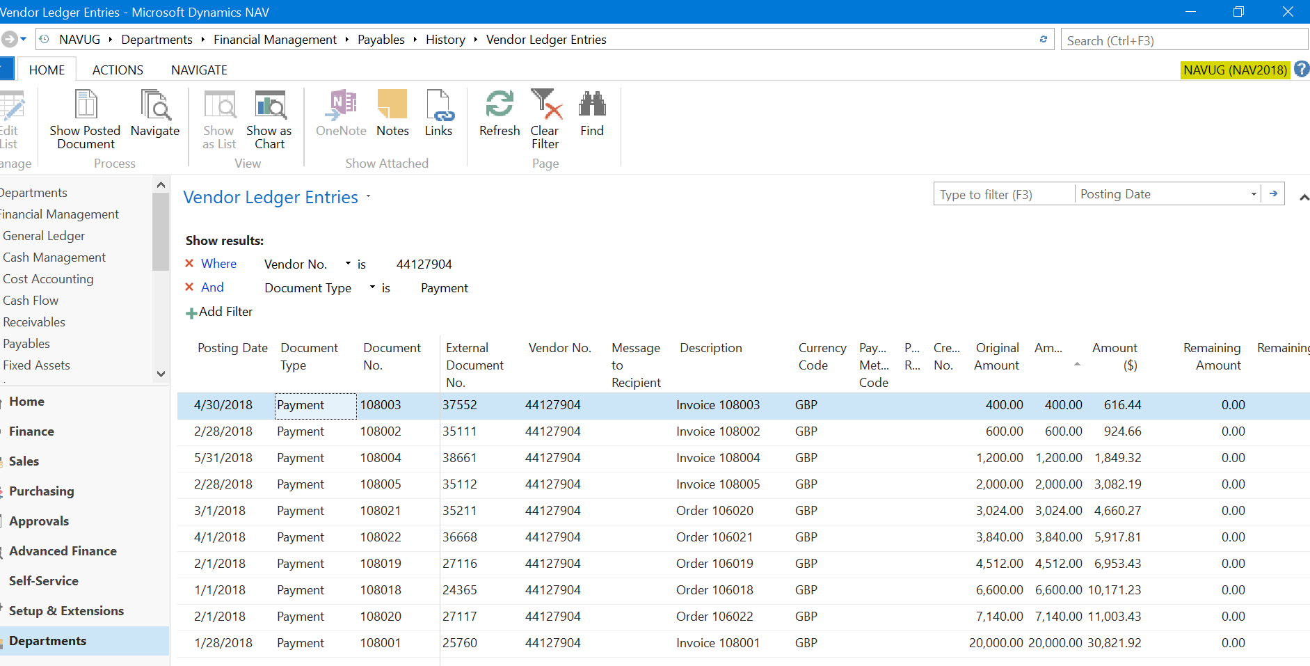1310x666 pixels.
Task: Click the Add Filter button
Action: point(219,312)
